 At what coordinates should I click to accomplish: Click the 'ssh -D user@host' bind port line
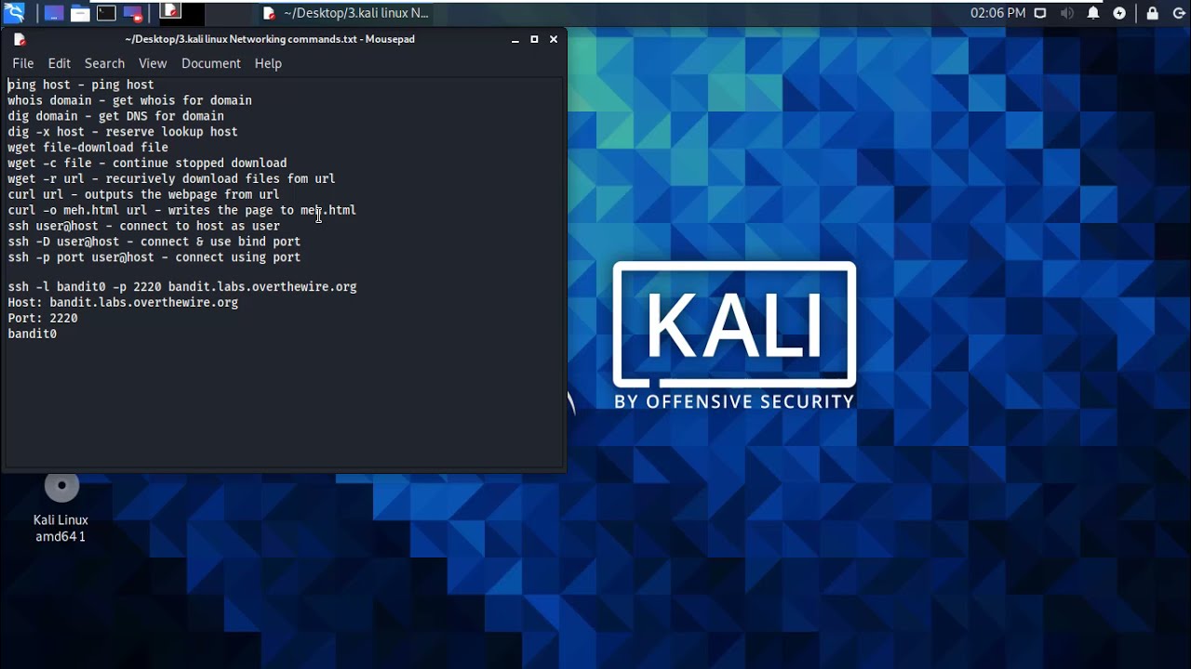(154, 242)
